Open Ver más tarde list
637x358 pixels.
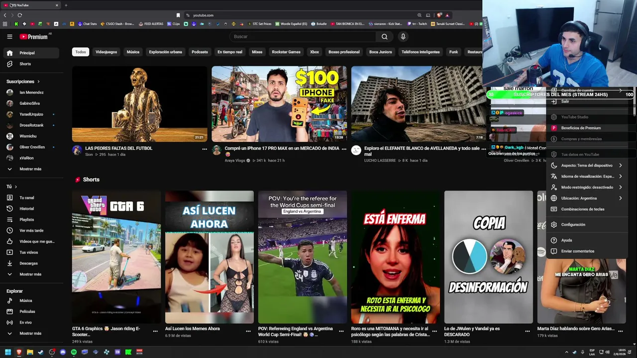click(x=30, y=231)
